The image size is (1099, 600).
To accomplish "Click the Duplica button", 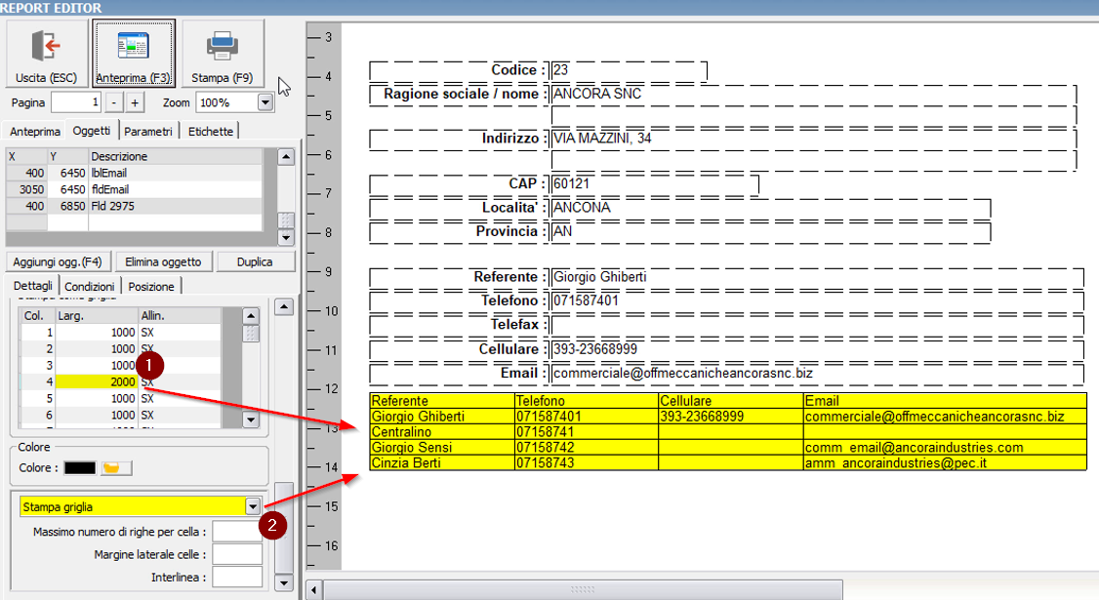I will 255,261.
